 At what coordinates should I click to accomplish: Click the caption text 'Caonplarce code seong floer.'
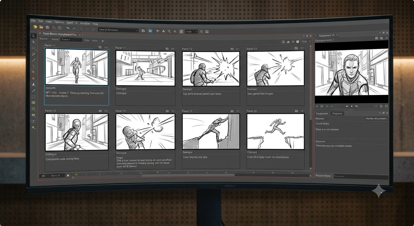coord(63,159)
